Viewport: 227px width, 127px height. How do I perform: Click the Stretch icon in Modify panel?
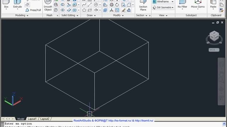click(x=123, y=5)
